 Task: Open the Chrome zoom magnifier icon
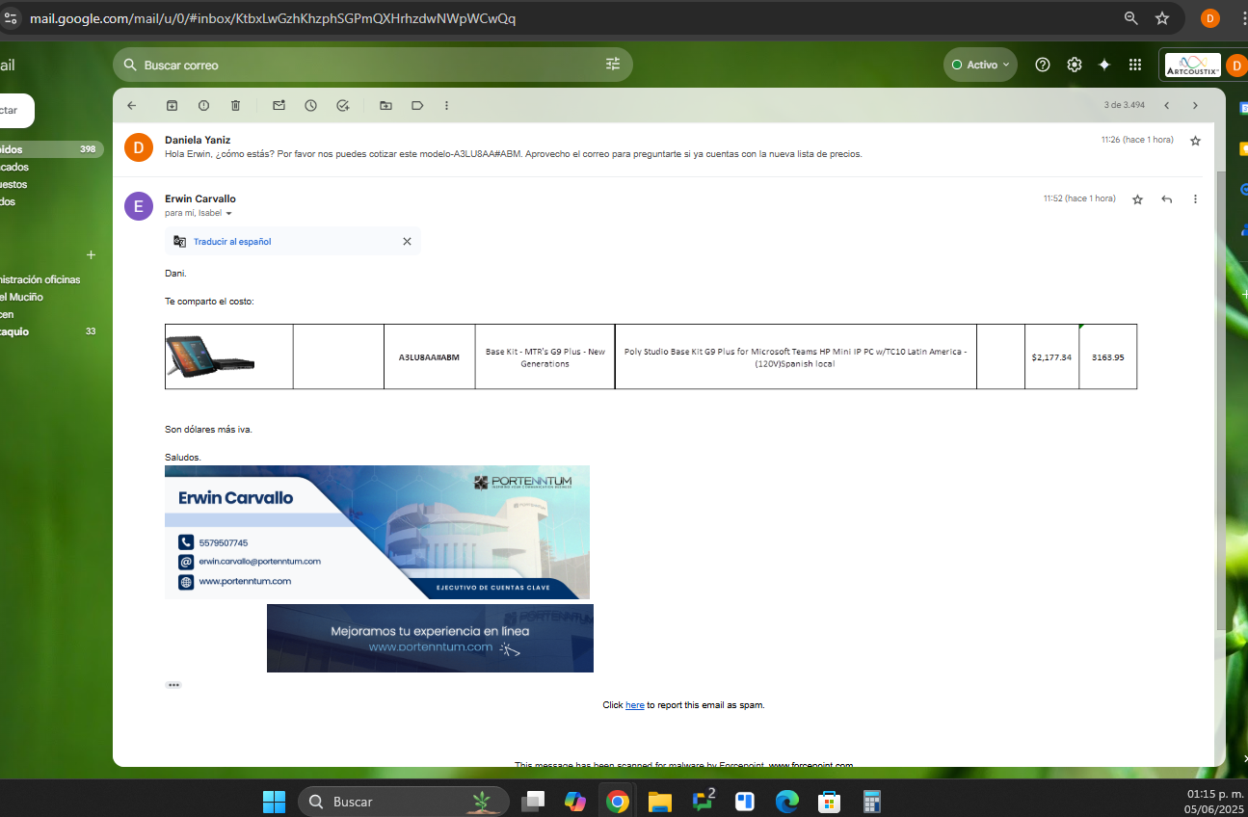coord(1131,18)
